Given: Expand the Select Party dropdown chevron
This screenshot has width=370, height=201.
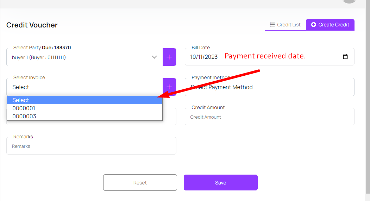Looking at the screenshot, I should click(x=154, y=57).
